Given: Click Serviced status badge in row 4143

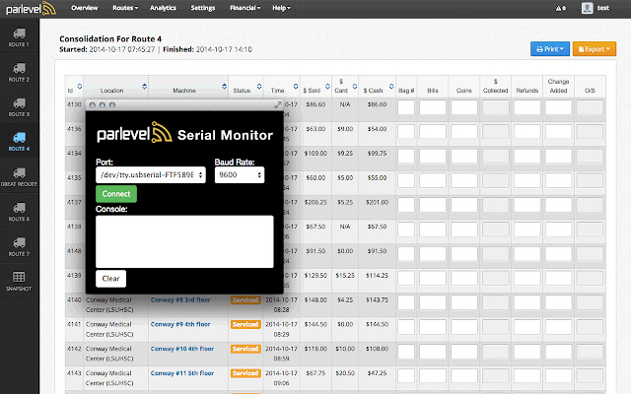Looking at the screenshot, I should [x=245, y=373].
